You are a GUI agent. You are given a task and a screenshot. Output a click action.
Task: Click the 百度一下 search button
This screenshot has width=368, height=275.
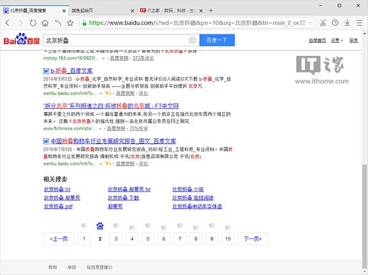coord(217,41)
